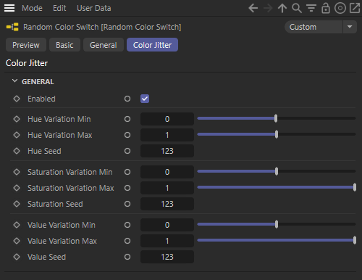Open the hamburger menu icon
This screenshot has height=280, width=362.
click(x=9, y=8)
